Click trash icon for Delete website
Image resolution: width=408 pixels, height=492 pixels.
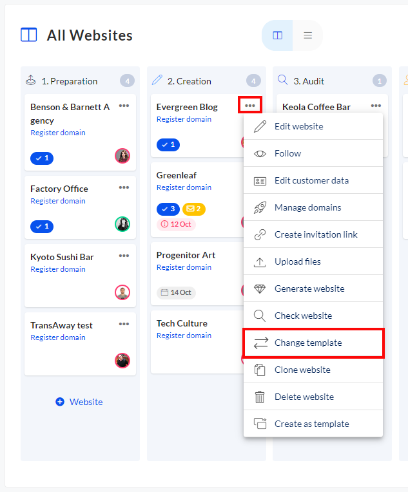(x=260, y=397)
